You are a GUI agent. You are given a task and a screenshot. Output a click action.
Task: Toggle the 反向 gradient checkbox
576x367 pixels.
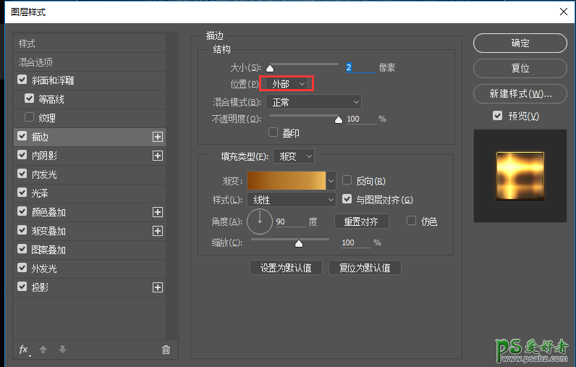(347, 181)
